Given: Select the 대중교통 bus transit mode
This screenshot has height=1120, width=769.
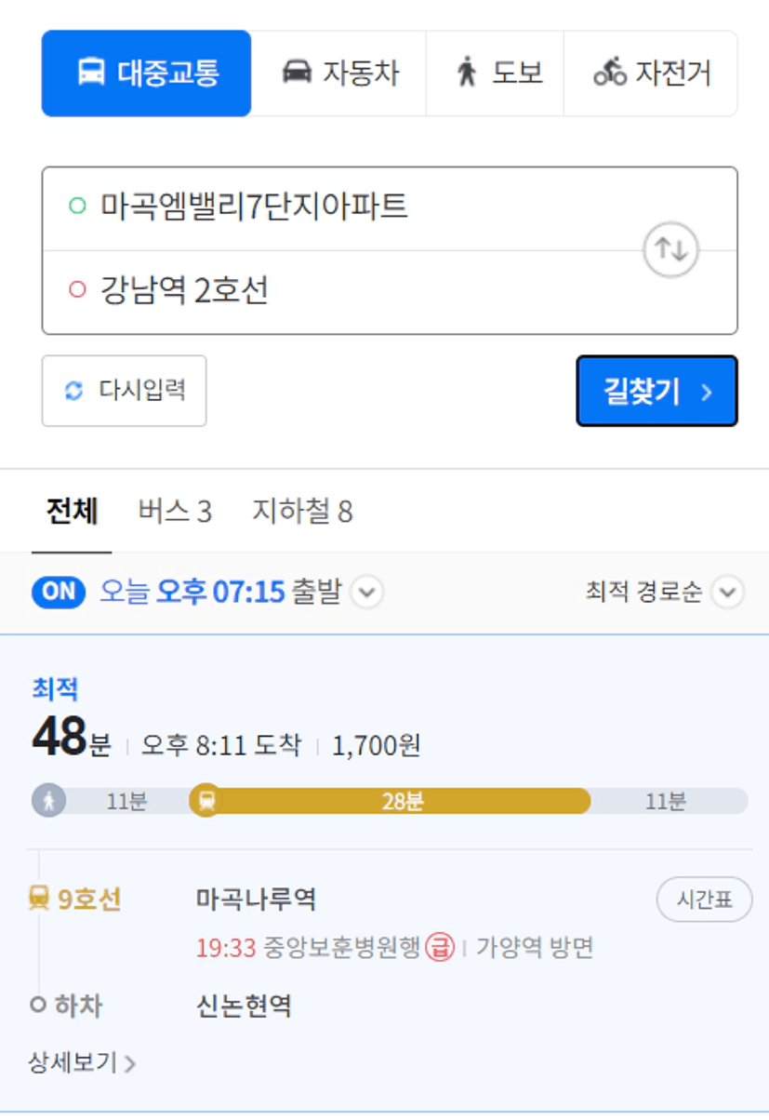Looking at the screenshot, I should pos(146,73).
